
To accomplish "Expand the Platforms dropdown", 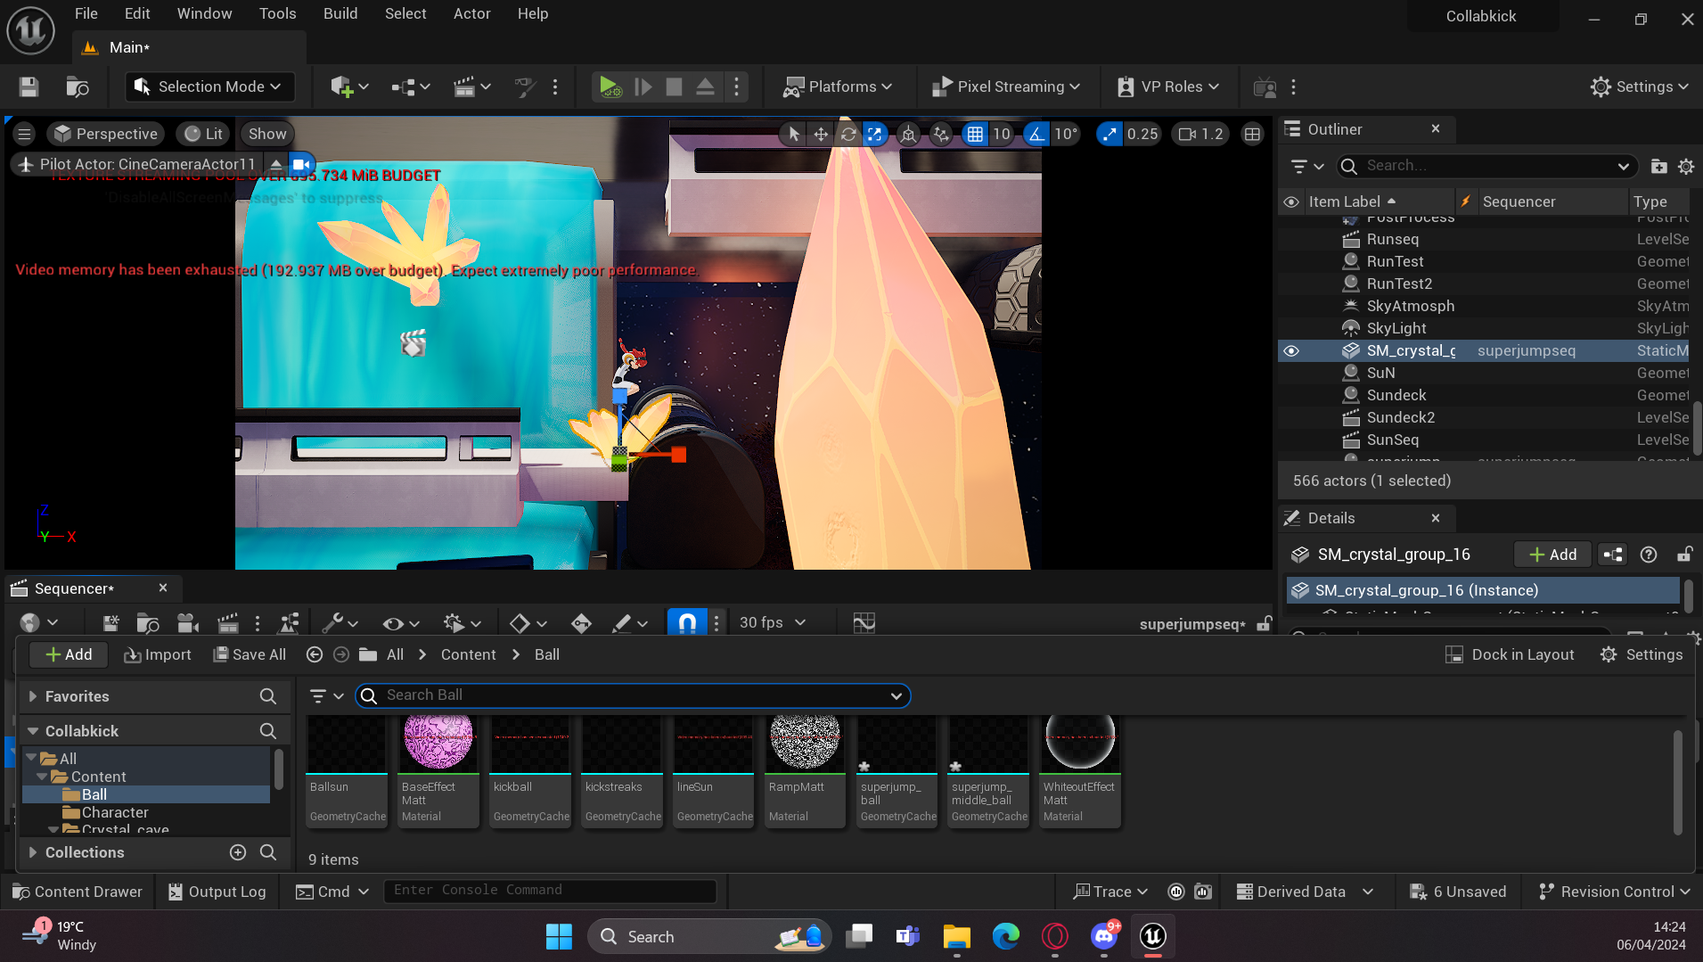I will 837,86.
